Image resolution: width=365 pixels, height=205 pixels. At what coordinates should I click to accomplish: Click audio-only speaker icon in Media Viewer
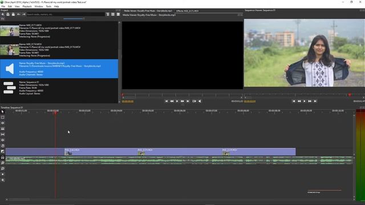pos(200,101)
